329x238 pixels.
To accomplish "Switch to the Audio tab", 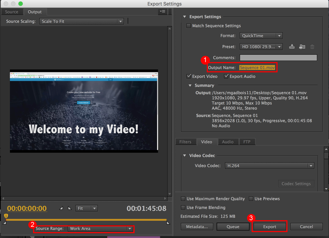I will tap(227, 142).
